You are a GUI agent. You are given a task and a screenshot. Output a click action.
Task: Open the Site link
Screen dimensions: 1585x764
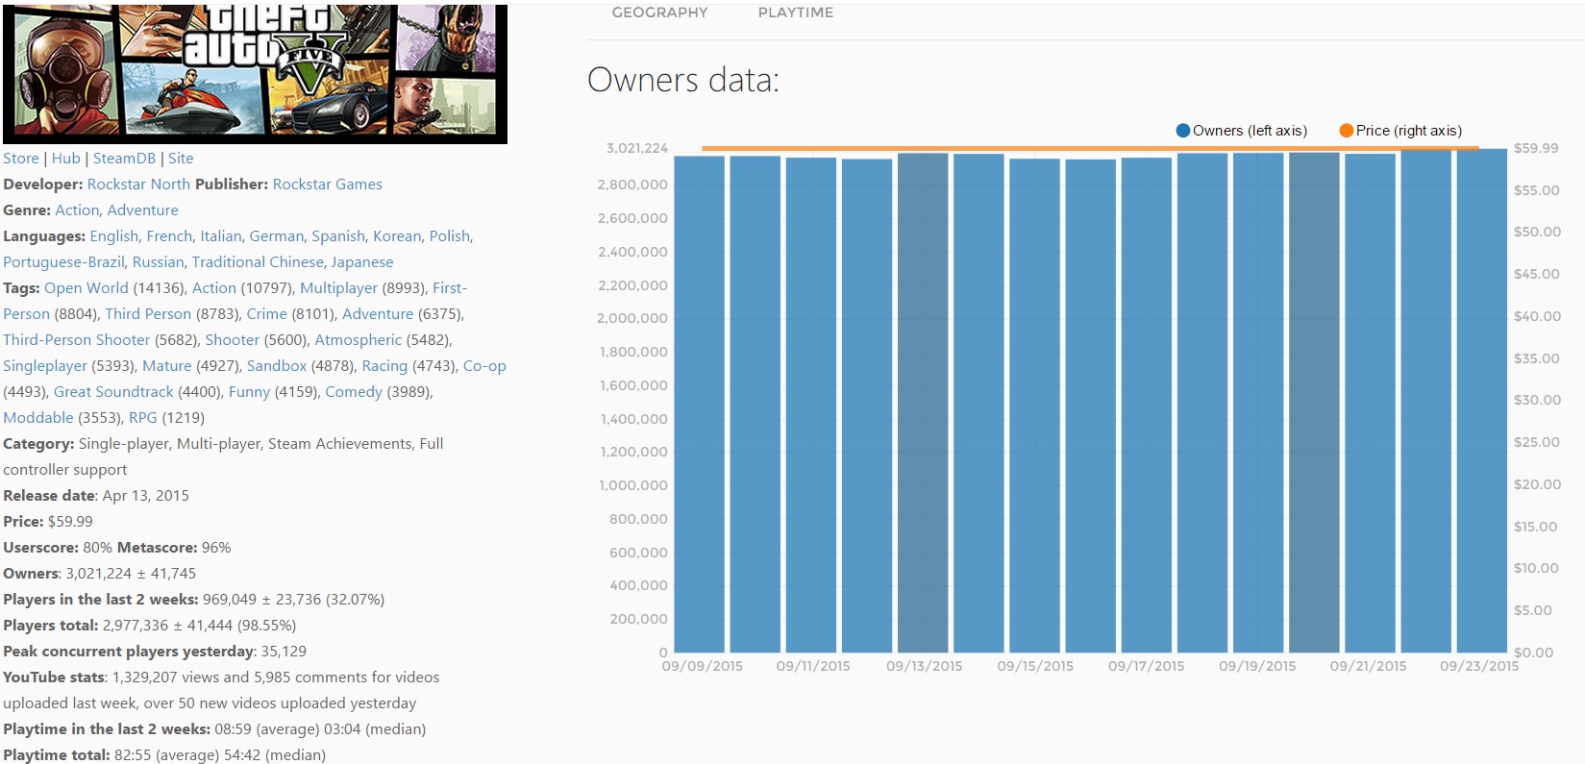(x=181, y=159)
